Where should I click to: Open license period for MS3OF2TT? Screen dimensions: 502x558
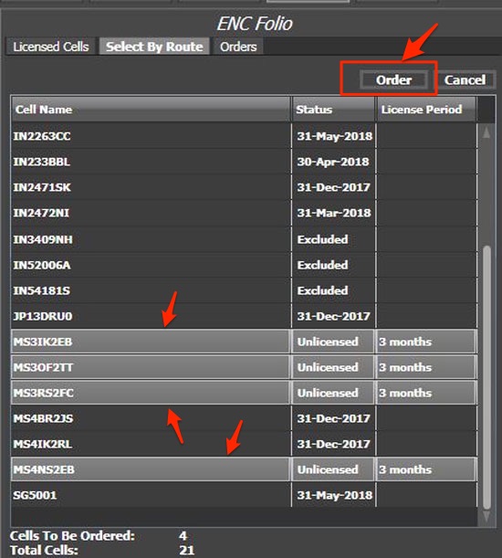426,367
